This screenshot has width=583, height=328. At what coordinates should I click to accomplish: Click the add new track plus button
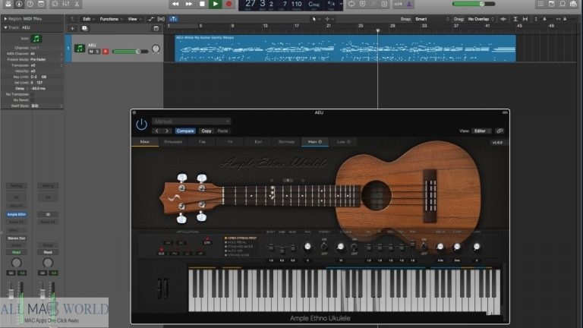73,28
